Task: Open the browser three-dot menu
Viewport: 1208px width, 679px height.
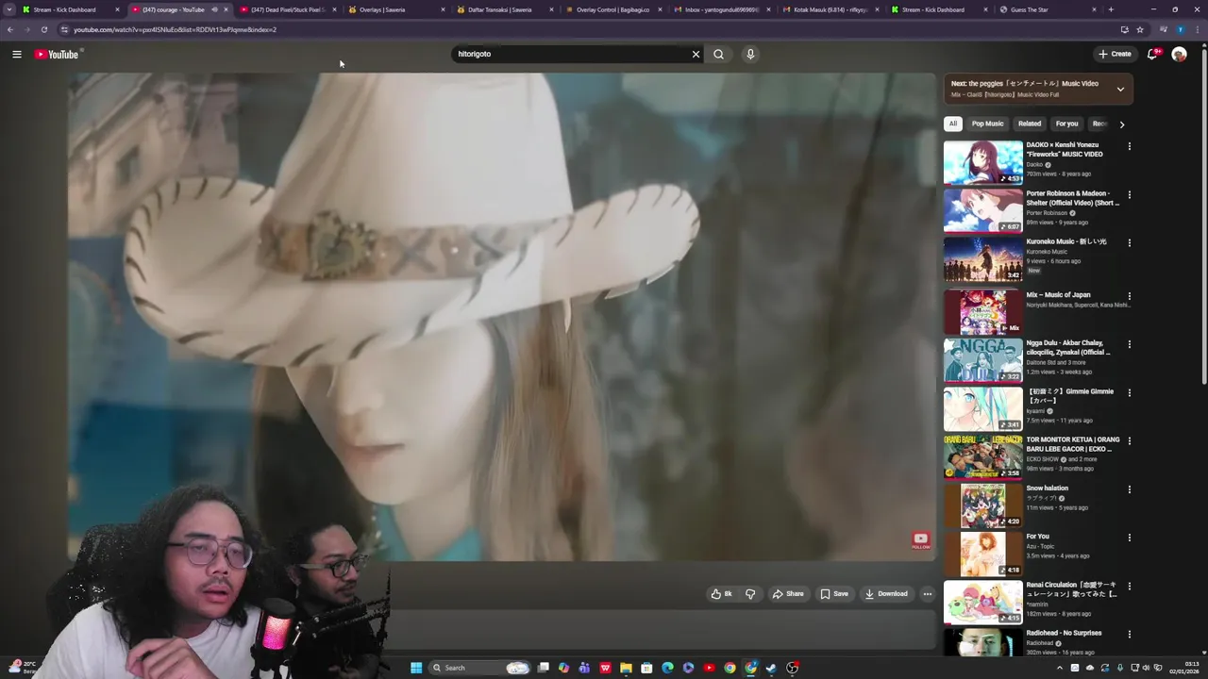Action: point(1198,29)
